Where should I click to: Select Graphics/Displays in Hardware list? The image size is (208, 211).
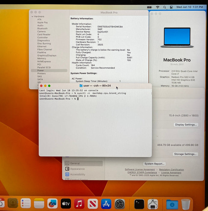[x=47, y=55]
